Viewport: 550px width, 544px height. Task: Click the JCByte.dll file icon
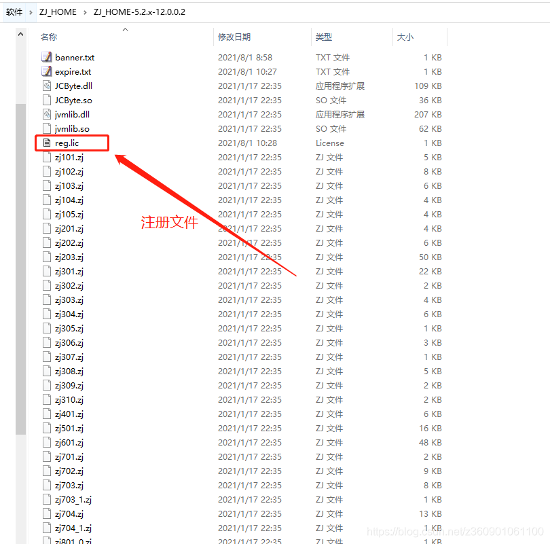(x=47, y=86)
